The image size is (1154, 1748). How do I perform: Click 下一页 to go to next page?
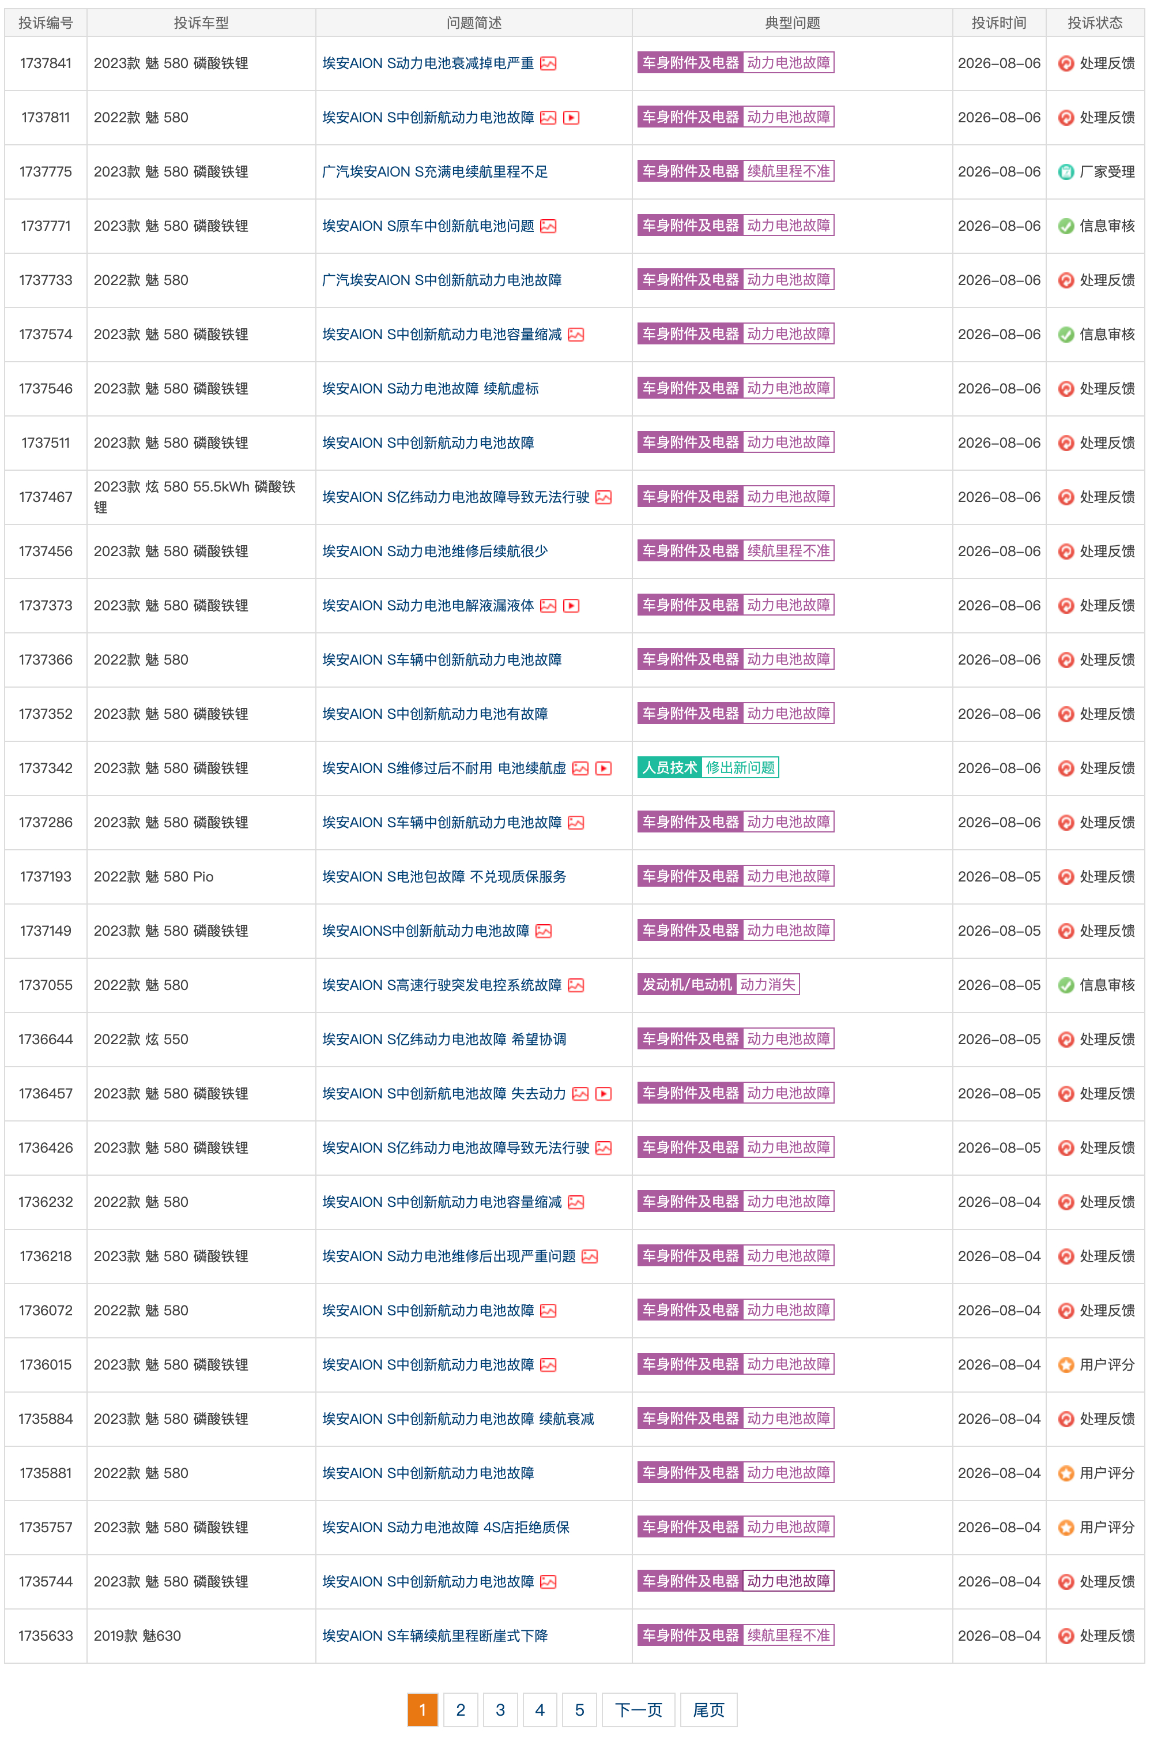tap(639, 1710)
